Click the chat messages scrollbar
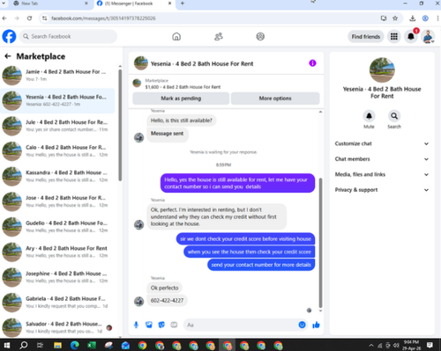Image resolution: width=441 pixels, height=351 pixels. [320, 242]
